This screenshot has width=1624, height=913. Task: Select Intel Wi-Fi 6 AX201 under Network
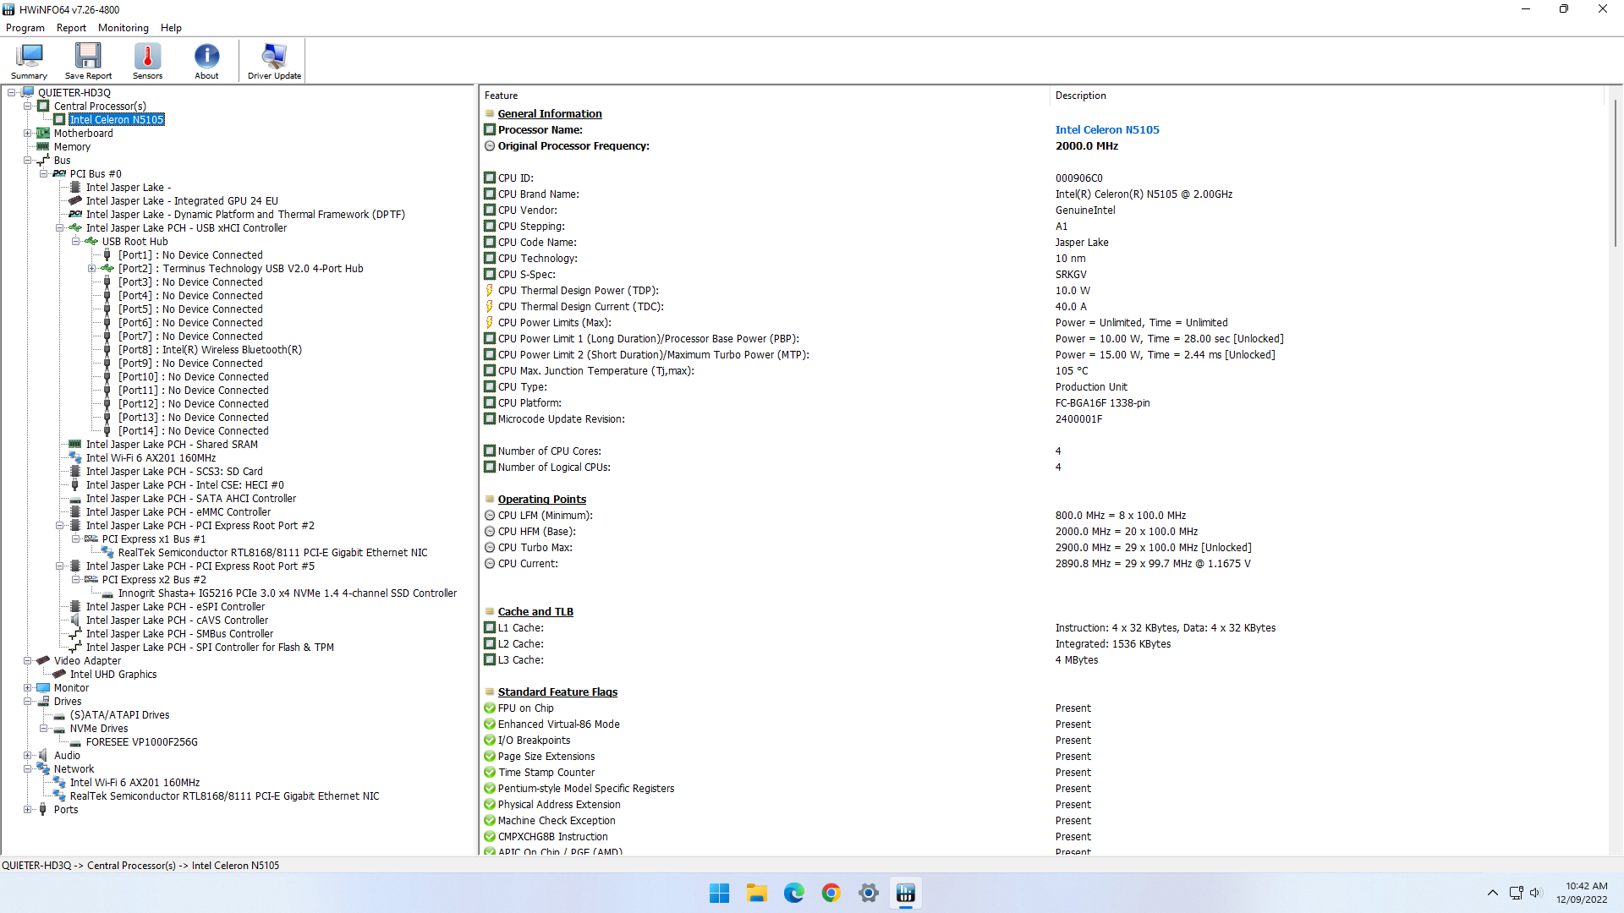(134, 782)
